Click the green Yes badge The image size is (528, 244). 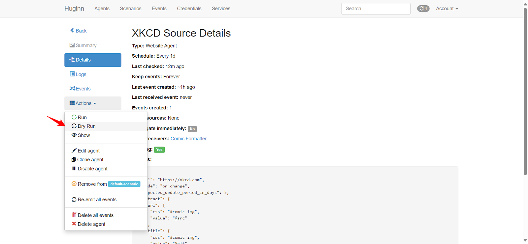pos(159,149)
